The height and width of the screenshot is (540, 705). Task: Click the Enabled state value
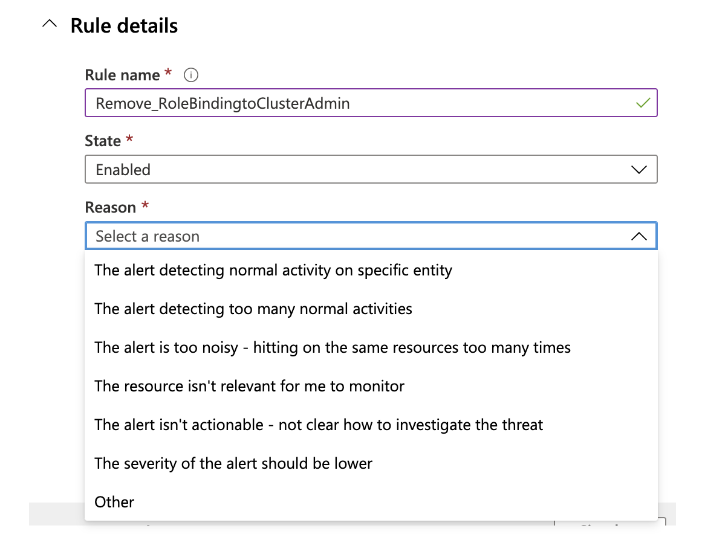(124, 170)
